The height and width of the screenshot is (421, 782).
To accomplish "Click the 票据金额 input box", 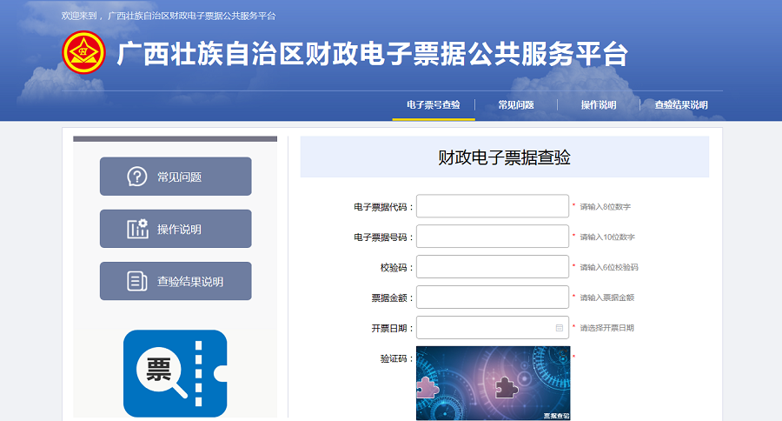I will [492, 297].
